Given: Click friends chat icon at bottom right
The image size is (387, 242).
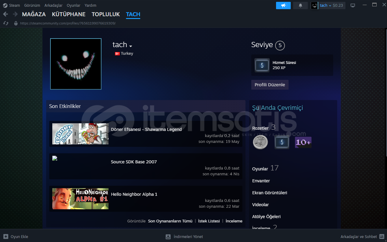Looking at the screenshot, I should (382, 236).
